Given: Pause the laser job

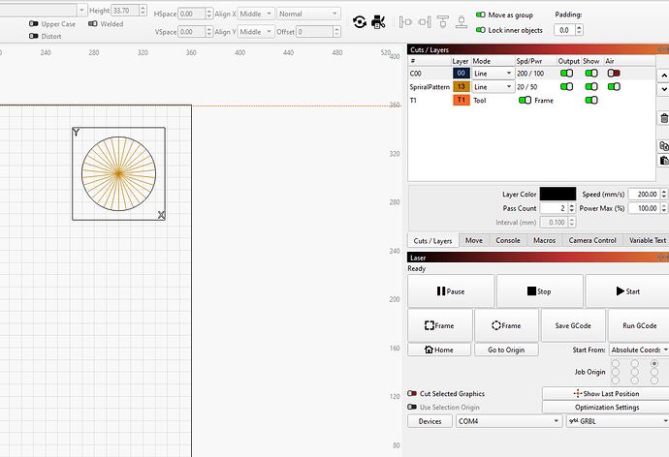Looking at the screenshot, I should click(451, 291).
